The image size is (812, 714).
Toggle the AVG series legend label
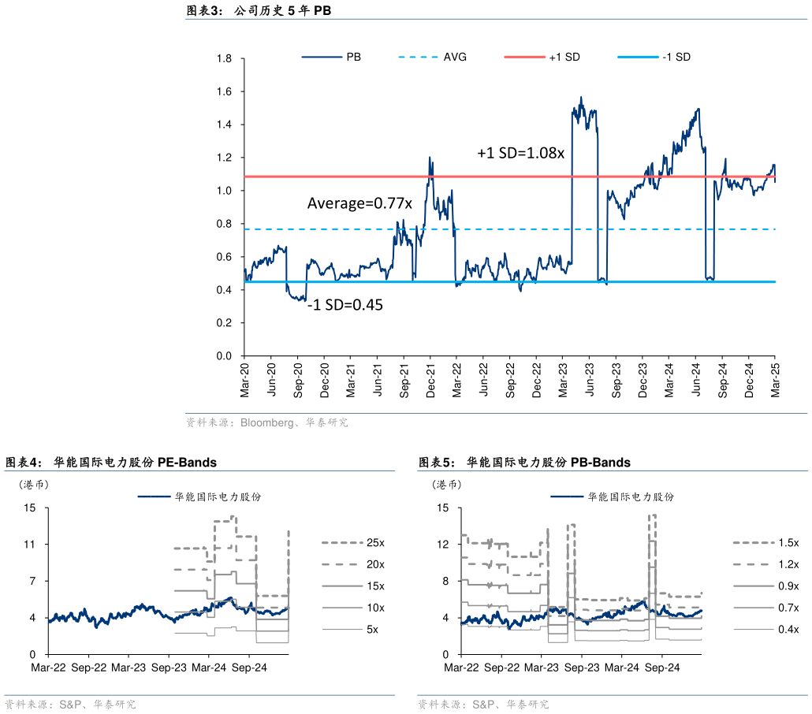(x=455, y=58)
